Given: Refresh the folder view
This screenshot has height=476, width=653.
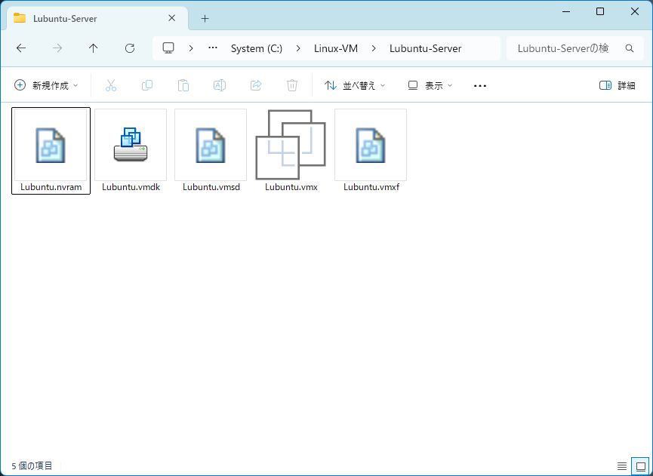Looking at the screenshot, I should [129, 48].
